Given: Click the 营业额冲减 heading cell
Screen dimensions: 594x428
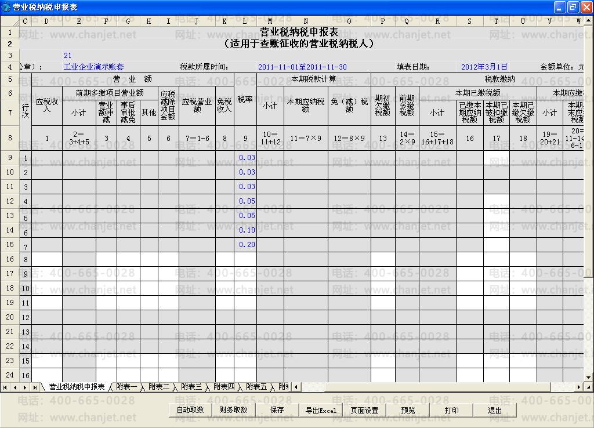Looking at the screenshot, I should coord(106,113).
